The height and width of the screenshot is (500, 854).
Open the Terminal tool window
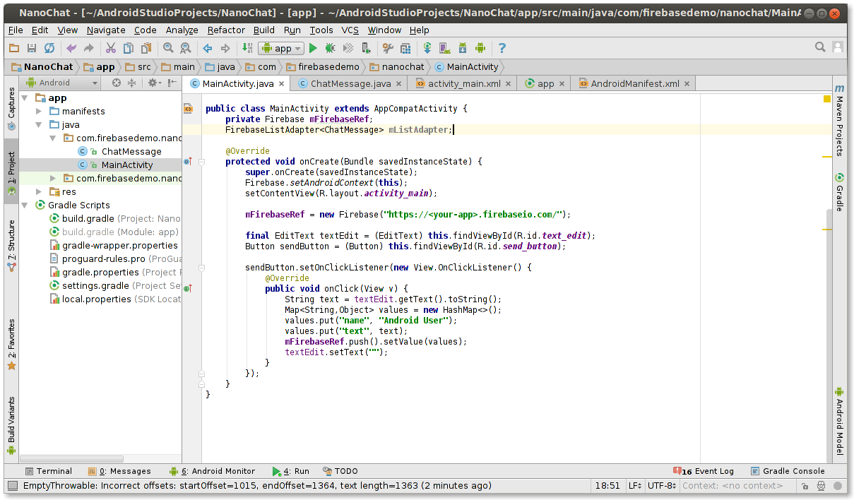[48, 471]
